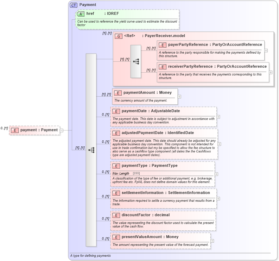Click the main sequence compositor icon of Payment
Screen dimensions: 279x261
point(91,150)
